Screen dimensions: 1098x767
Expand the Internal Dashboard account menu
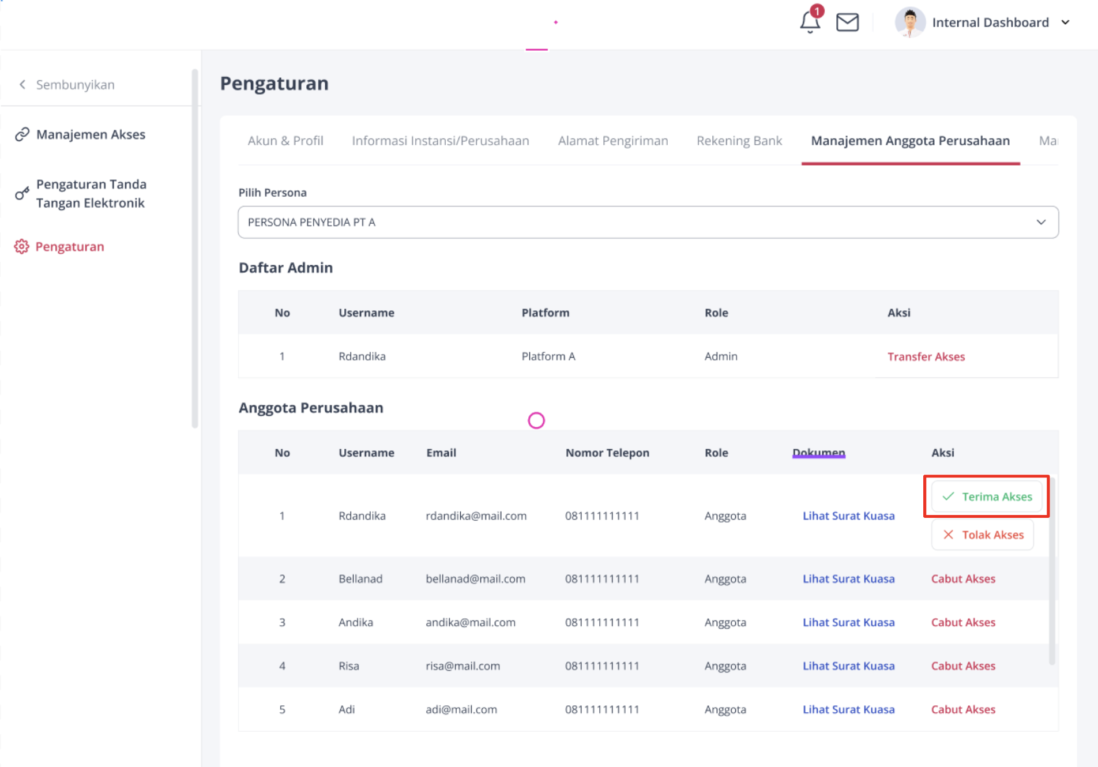1065,22
